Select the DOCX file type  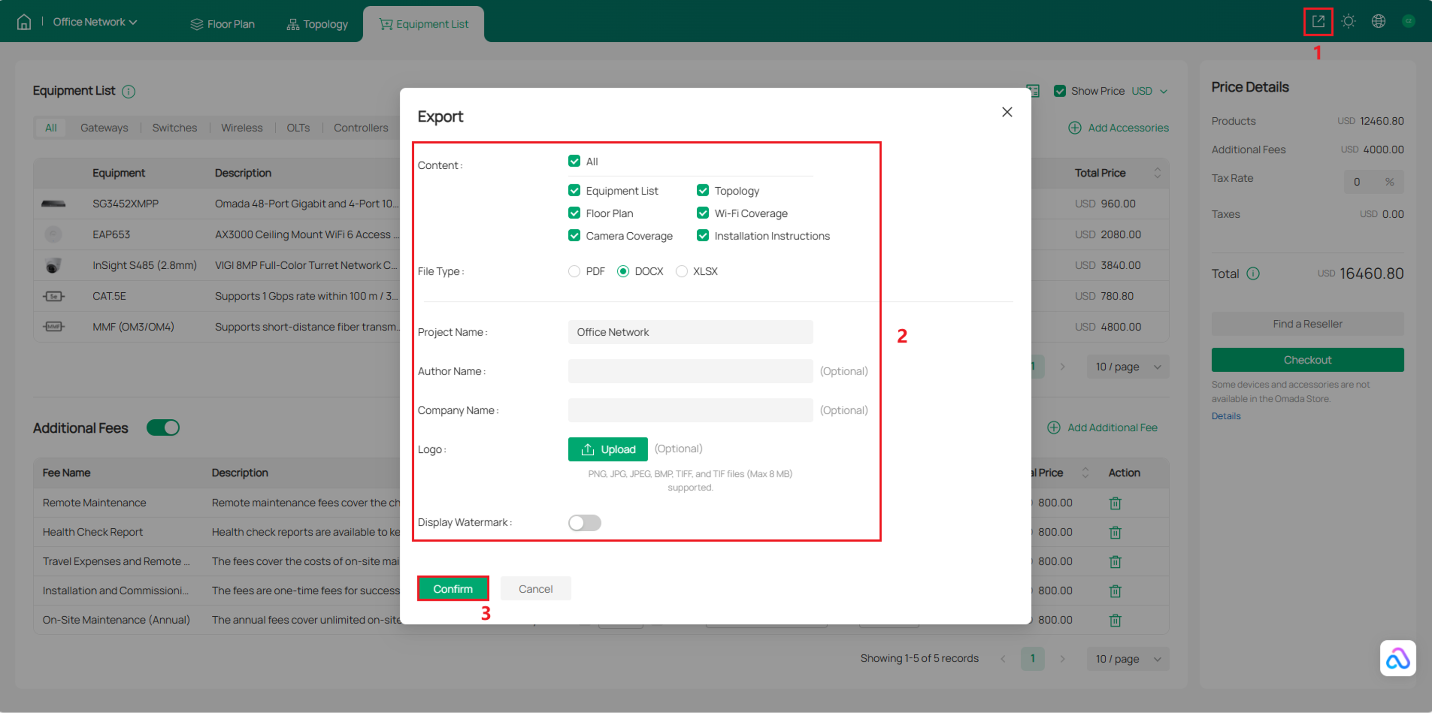click(623, 272)
